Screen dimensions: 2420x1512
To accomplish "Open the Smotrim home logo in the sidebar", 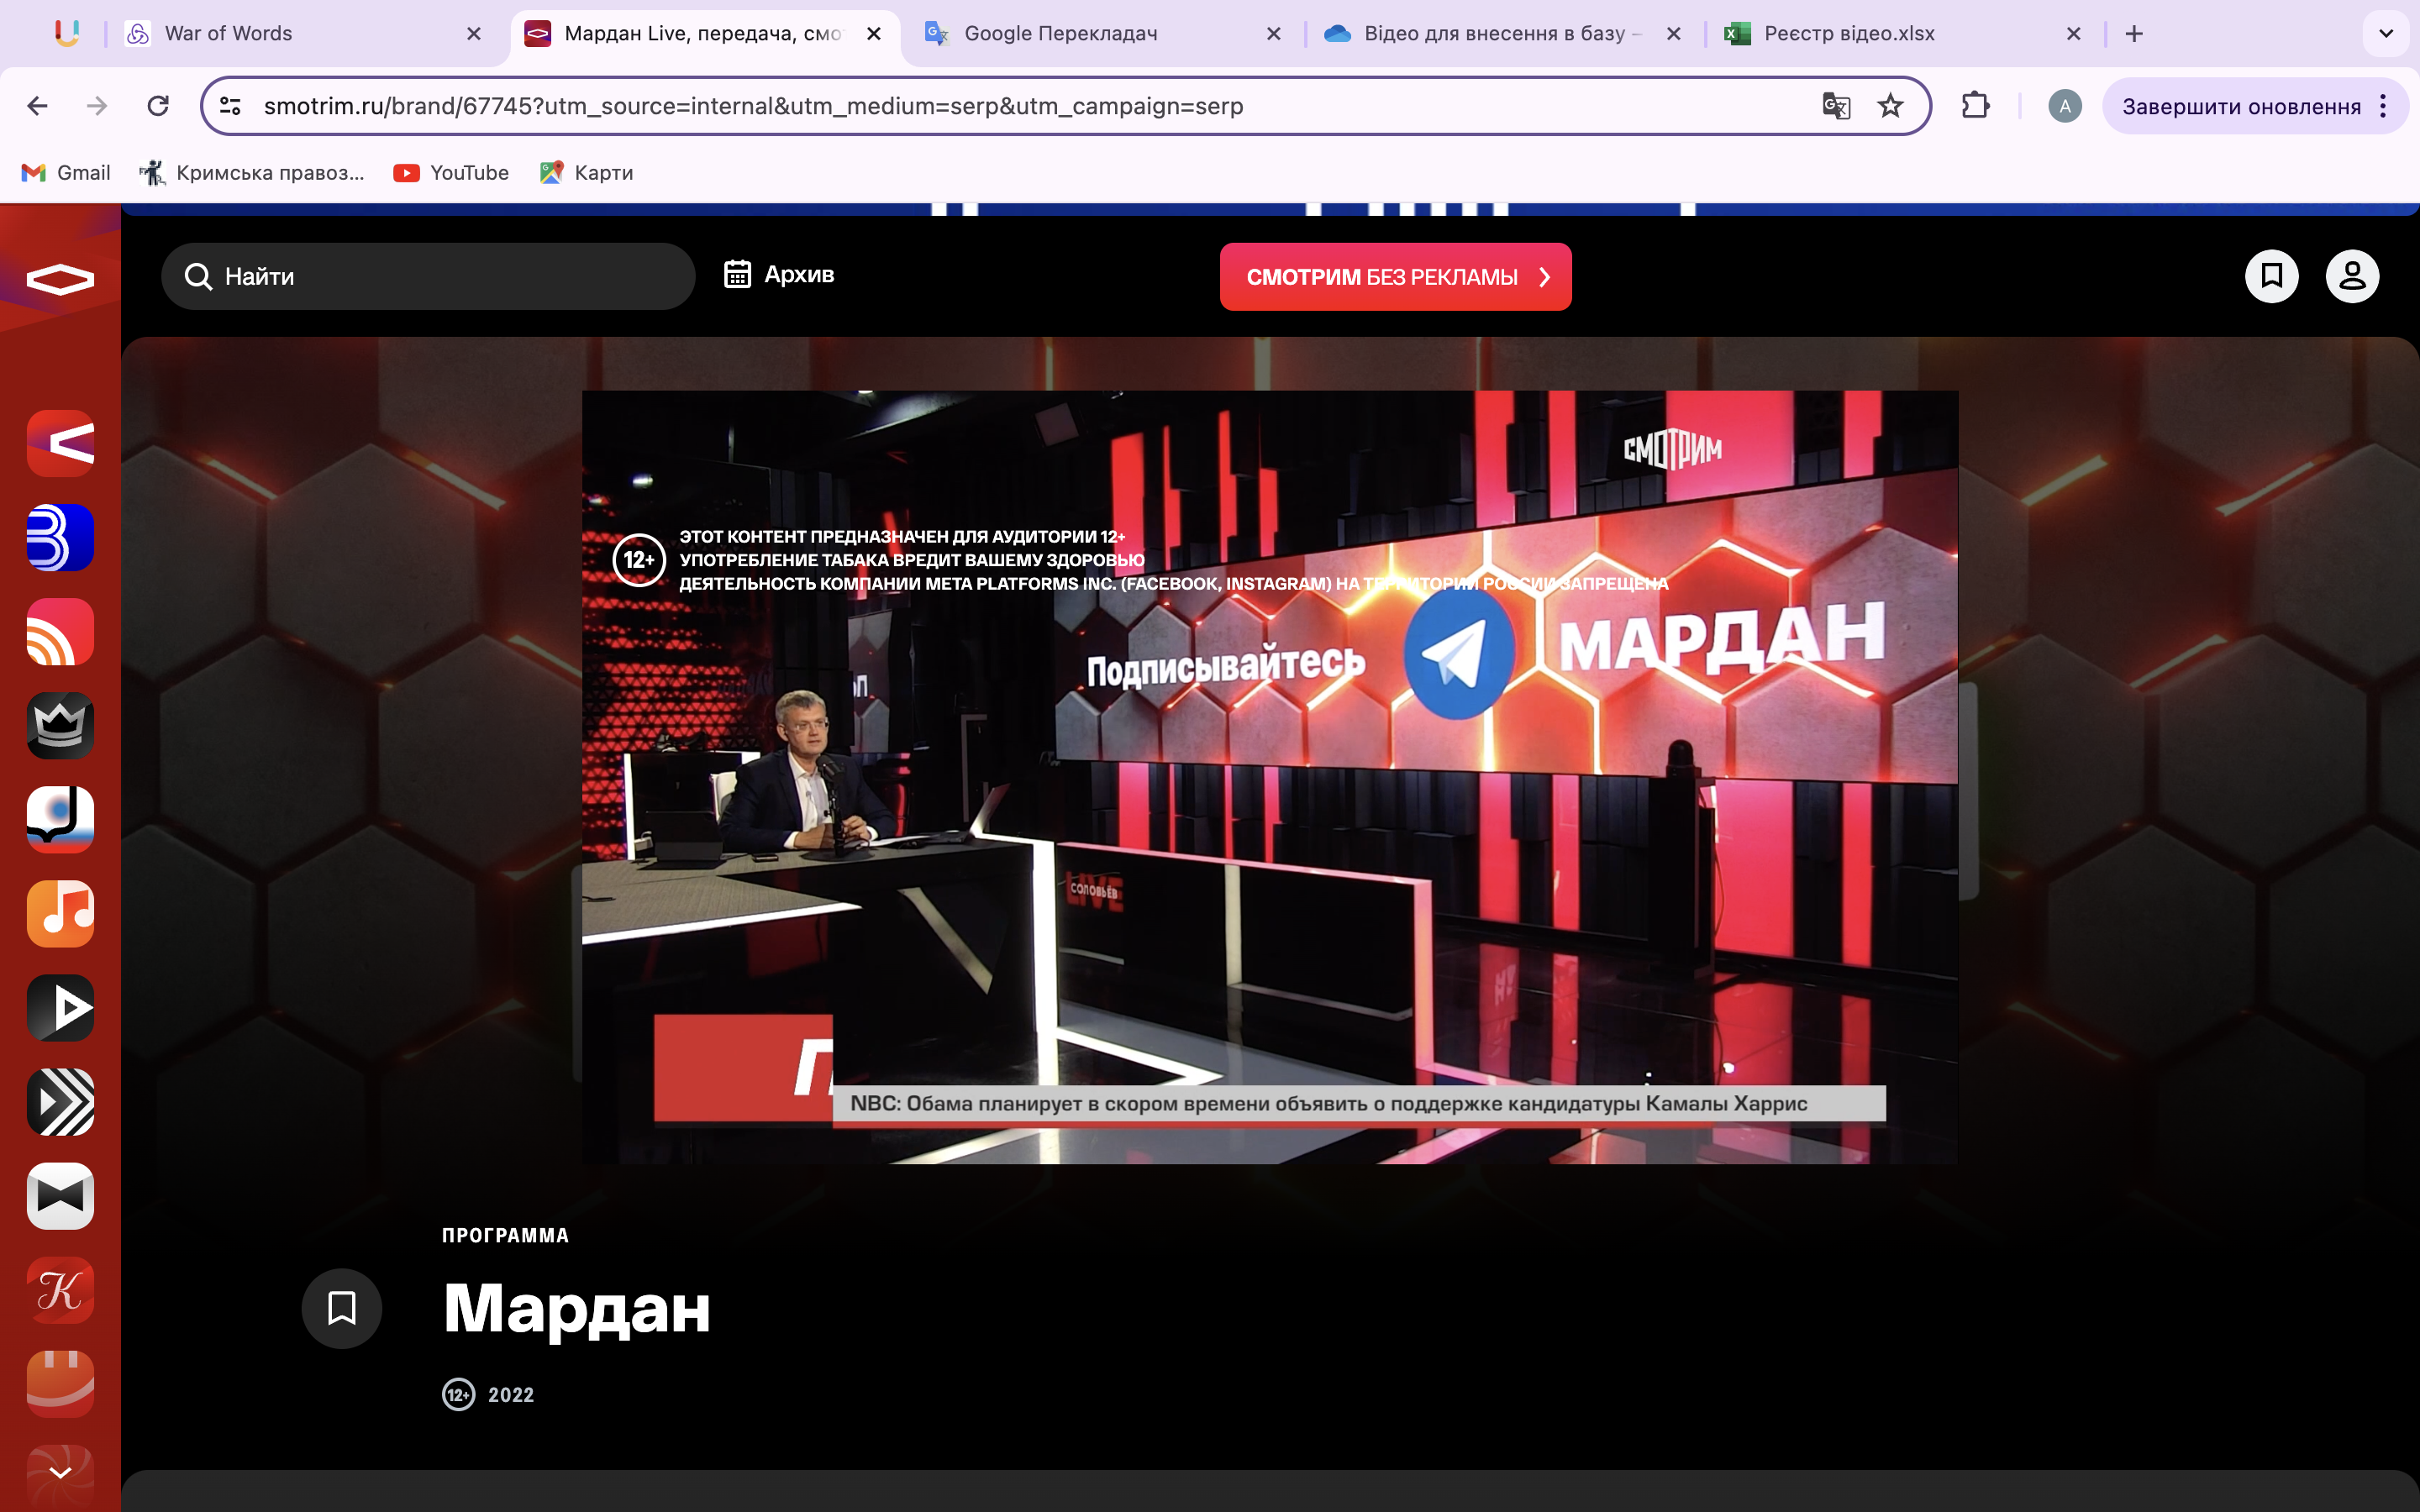I will (x=60, y=279).
